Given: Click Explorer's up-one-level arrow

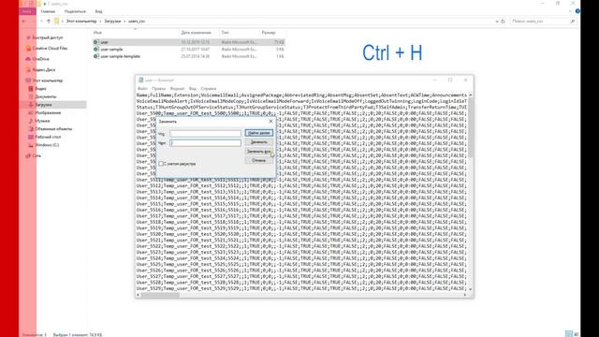Looking at the screenshot, I should pos(49,22).
